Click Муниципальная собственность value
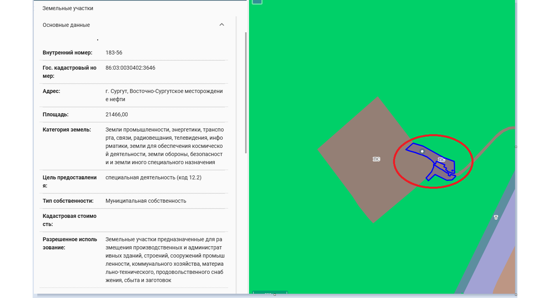 point(146,201)
